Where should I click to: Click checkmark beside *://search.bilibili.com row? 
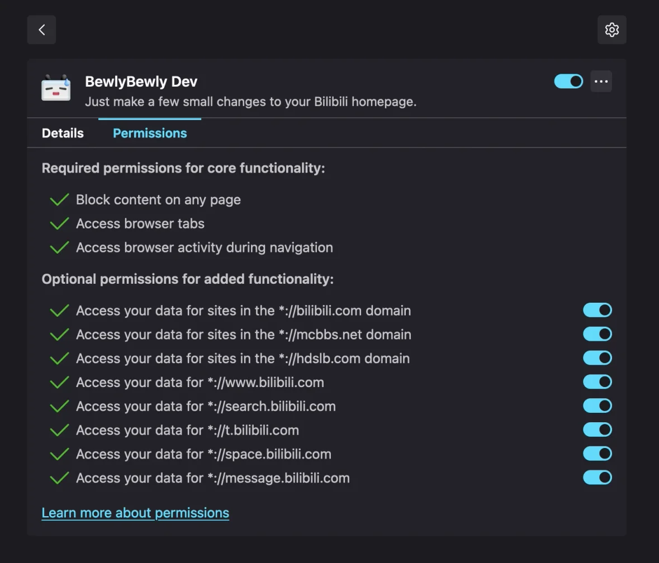(59, 407)
